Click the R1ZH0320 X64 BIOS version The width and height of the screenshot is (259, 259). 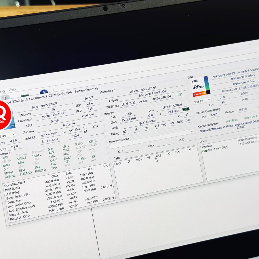tap(162, 98)
